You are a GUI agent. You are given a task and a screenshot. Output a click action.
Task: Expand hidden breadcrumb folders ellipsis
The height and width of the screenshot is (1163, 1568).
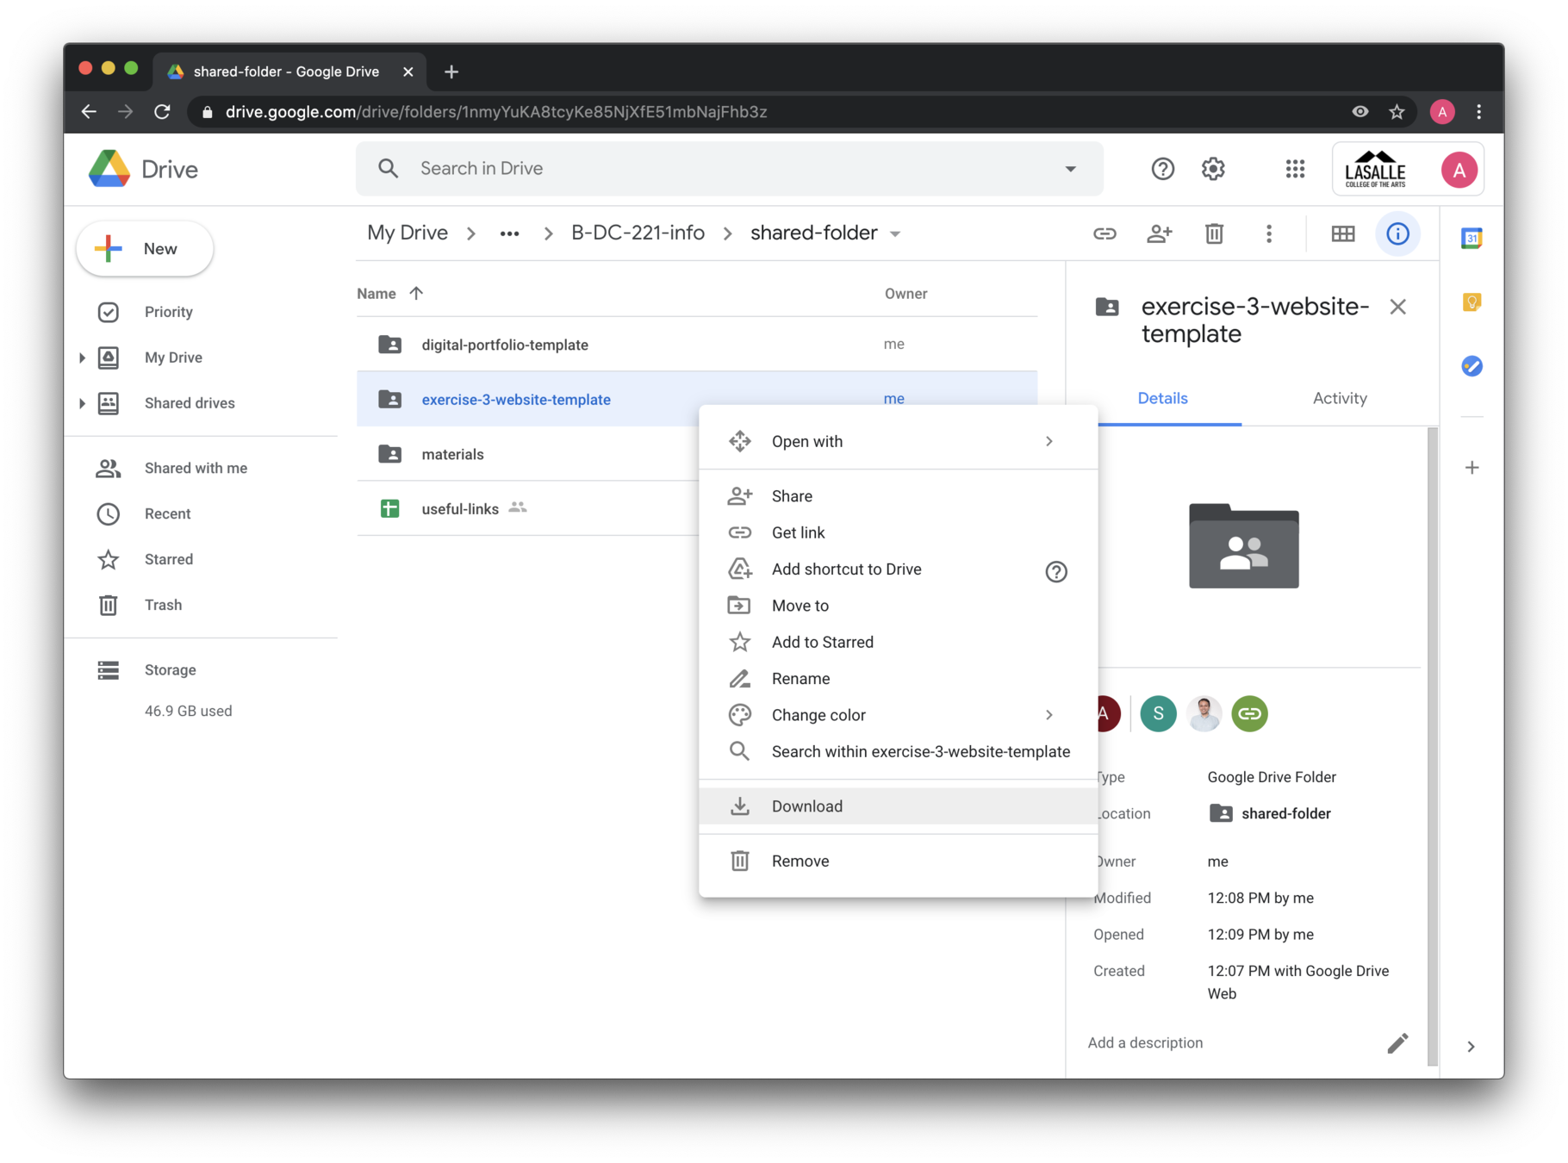[x=509, y=233]
